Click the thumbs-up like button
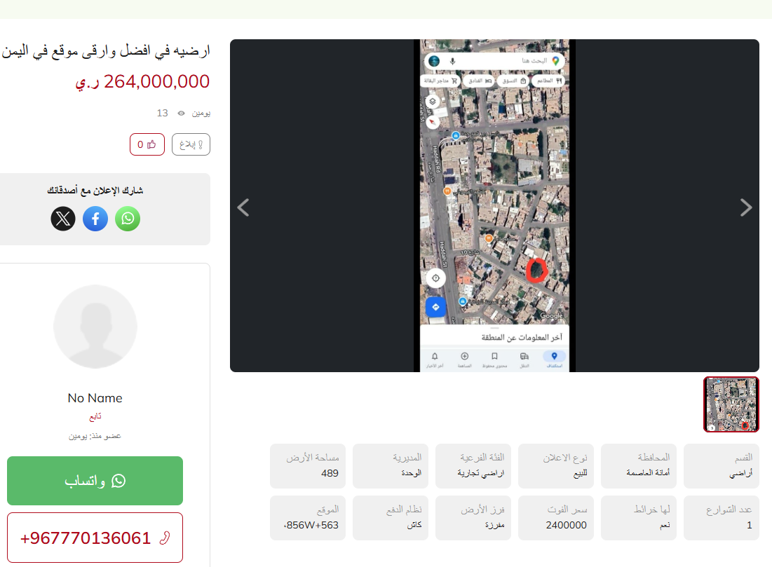Image resolution: width=772 pixels, height=567 pixels. coord(147,144)
